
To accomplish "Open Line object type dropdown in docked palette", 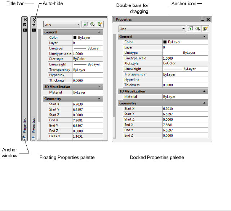I will 152,29.
